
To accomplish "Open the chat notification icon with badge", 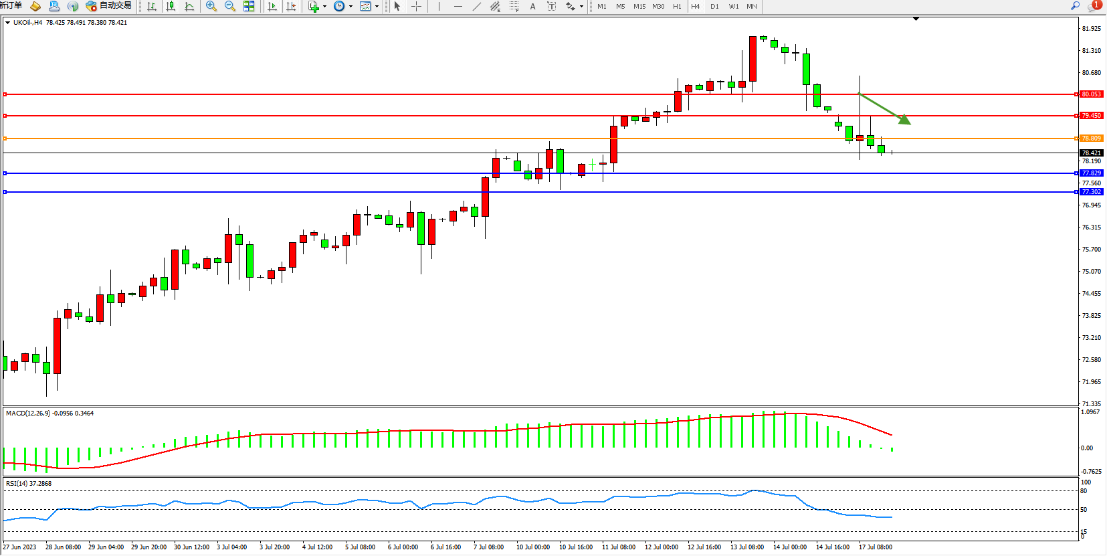I will pos(1094,6).
